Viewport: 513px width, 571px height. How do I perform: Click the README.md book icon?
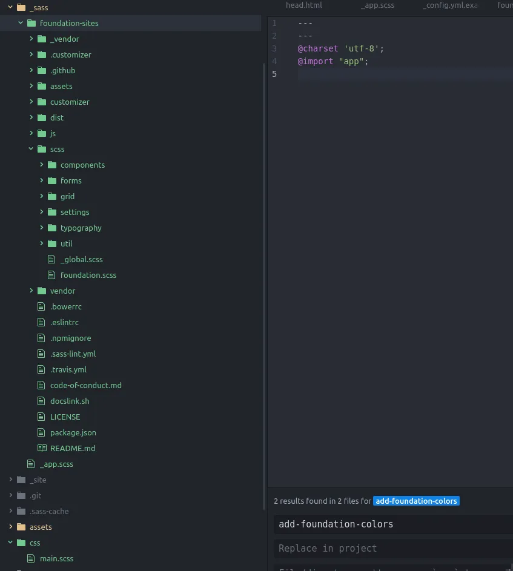[42, 448]
